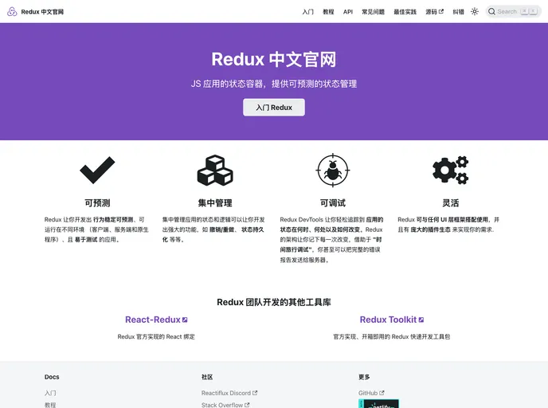This screenshot has height=408, width=548.
Task: Open the footer 教程 link under Docs
Action: (50, 405)
